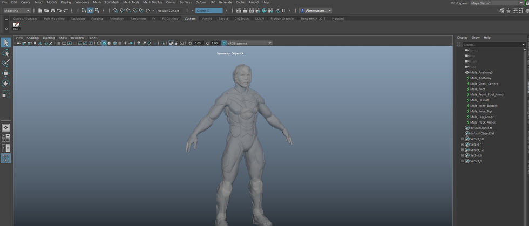Expand the SelSet_10 node
The height and width of the screenshot is (226, 529).
[x=463, y=139]
